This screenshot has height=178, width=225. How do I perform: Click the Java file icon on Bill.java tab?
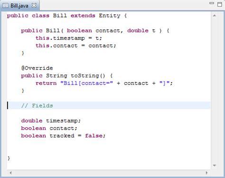coord(6,6)
